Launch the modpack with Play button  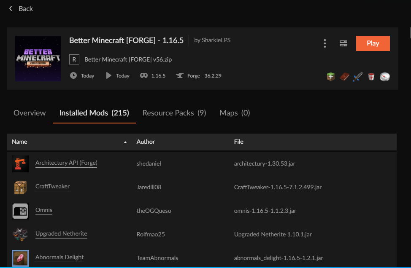[373, 43]
